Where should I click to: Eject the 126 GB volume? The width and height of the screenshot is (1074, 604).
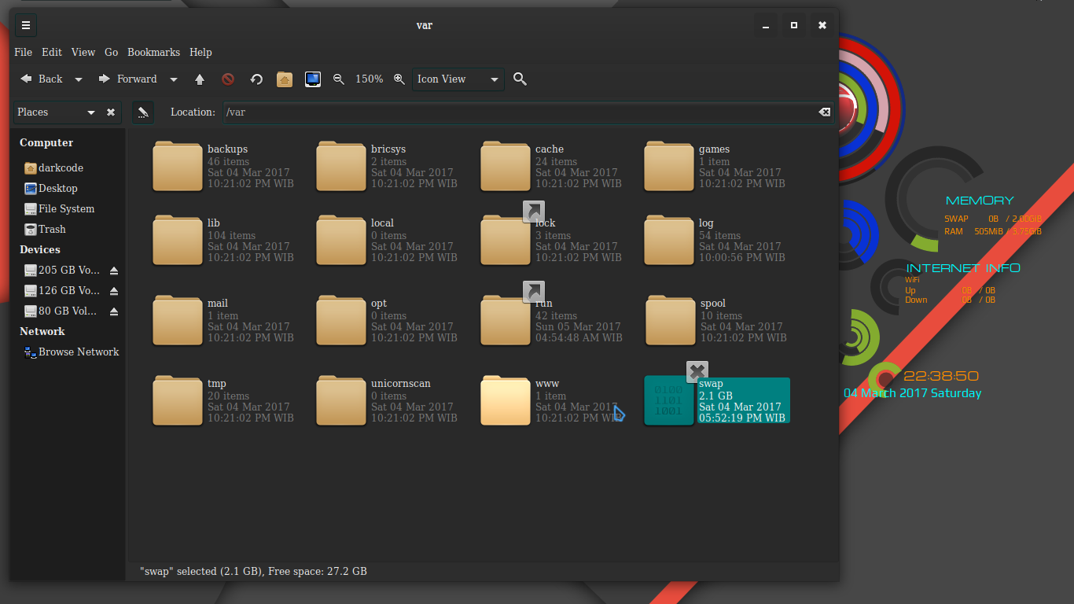(x=114, y=291)
